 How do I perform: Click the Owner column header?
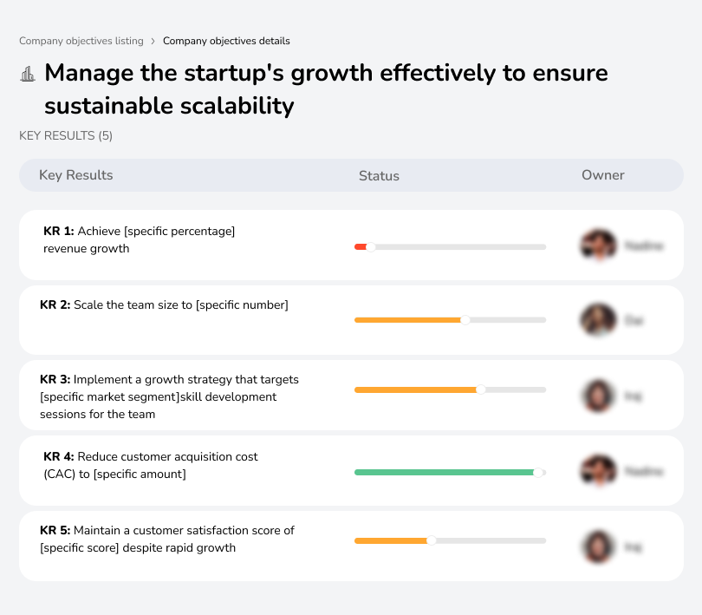tap(602, 175)
